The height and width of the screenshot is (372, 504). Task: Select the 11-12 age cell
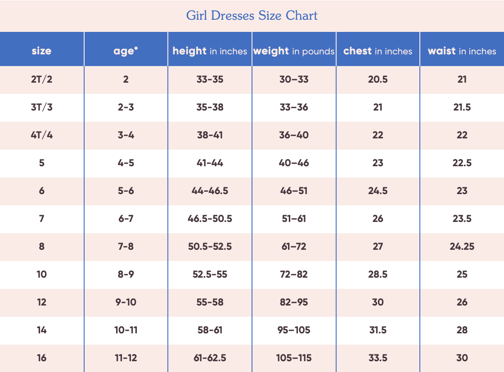[126, 358]
